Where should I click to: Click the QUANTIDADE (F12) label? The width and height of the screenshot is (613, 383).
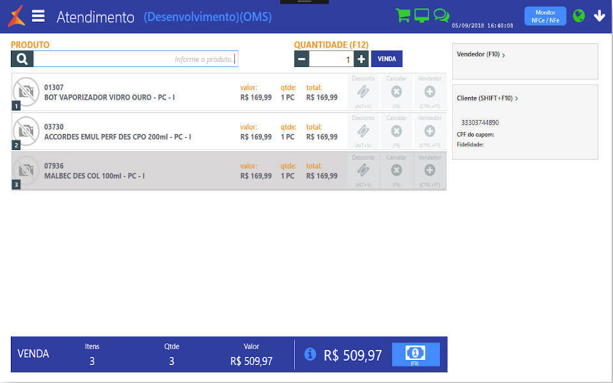tap(331, 45)
